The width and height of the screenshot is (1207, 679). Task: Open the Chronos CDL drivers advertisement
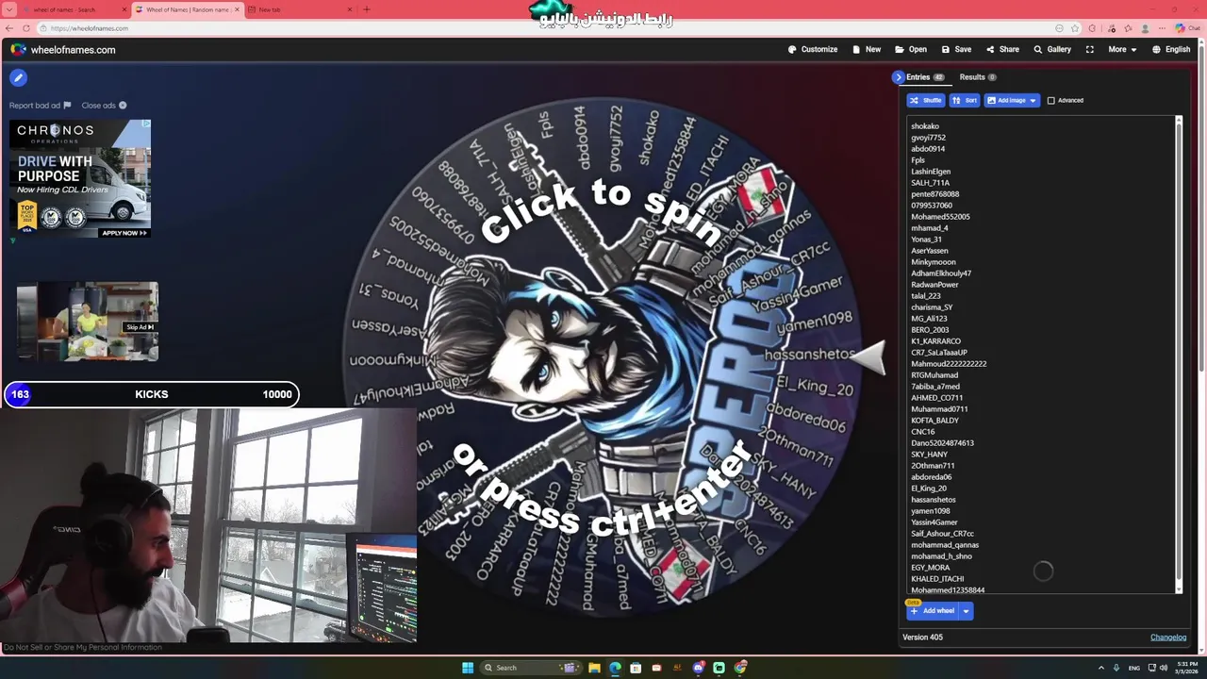pos(79,178)
